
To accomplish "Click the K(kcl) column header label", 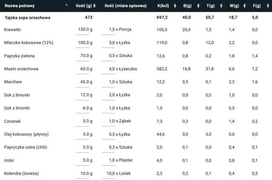I will [x=163, y=6].
